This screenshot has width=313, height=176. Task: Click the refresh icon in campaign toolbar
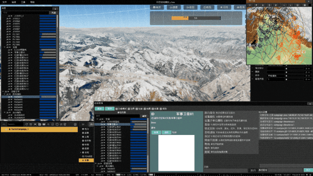[x=26, y=124]
